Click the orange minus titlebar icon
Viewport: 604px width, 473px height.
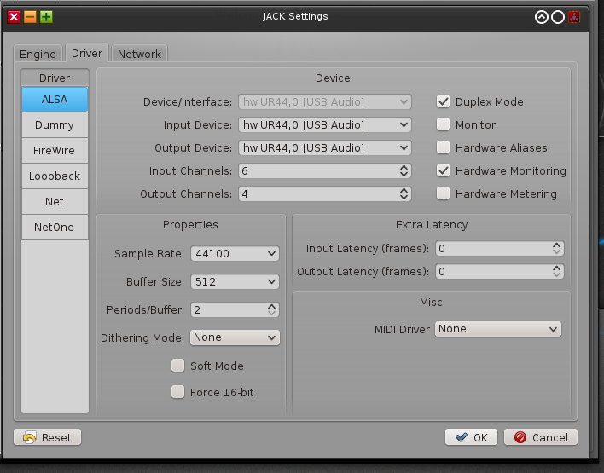pos(30,16)
